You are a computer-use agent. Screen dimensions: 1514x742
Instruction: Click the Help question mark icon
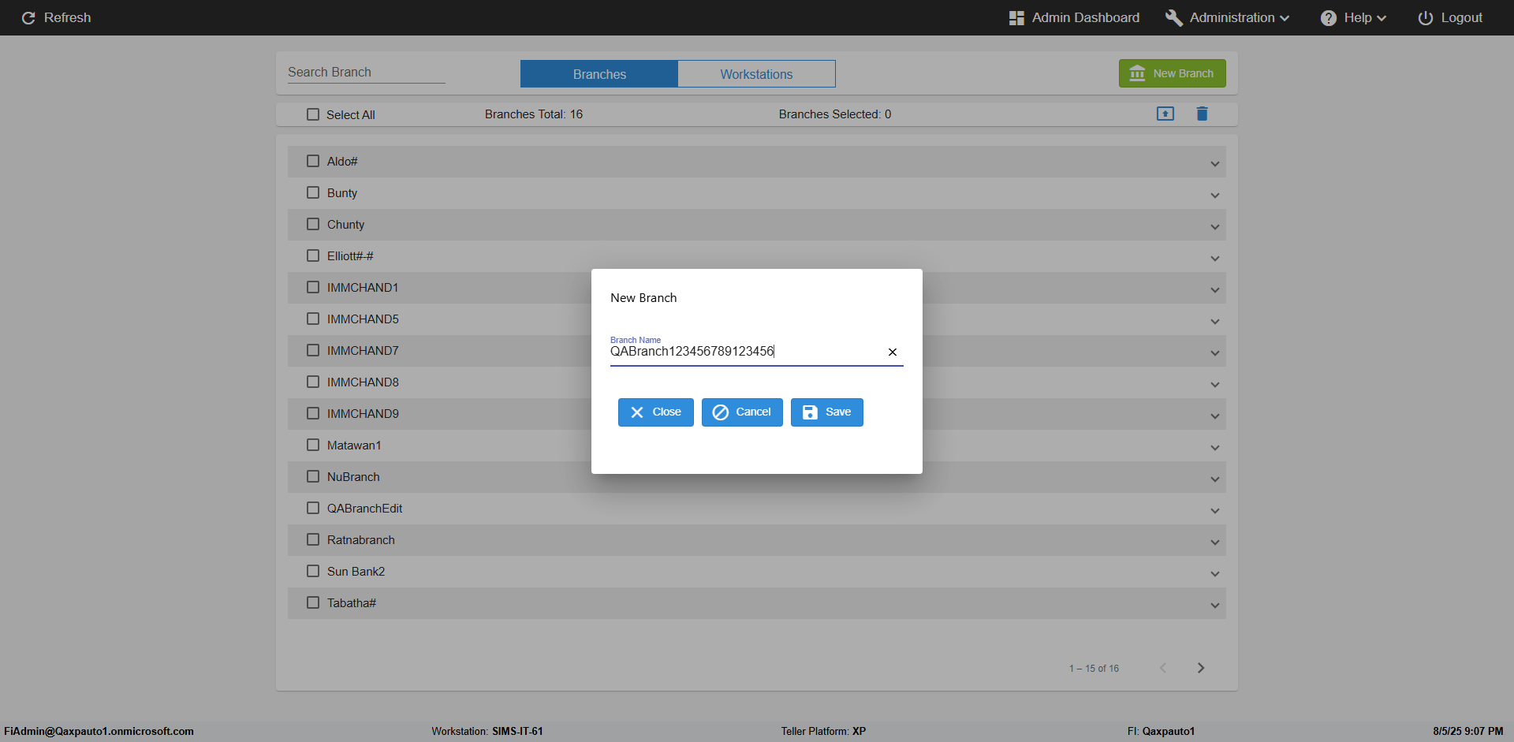pos(1329,17)
